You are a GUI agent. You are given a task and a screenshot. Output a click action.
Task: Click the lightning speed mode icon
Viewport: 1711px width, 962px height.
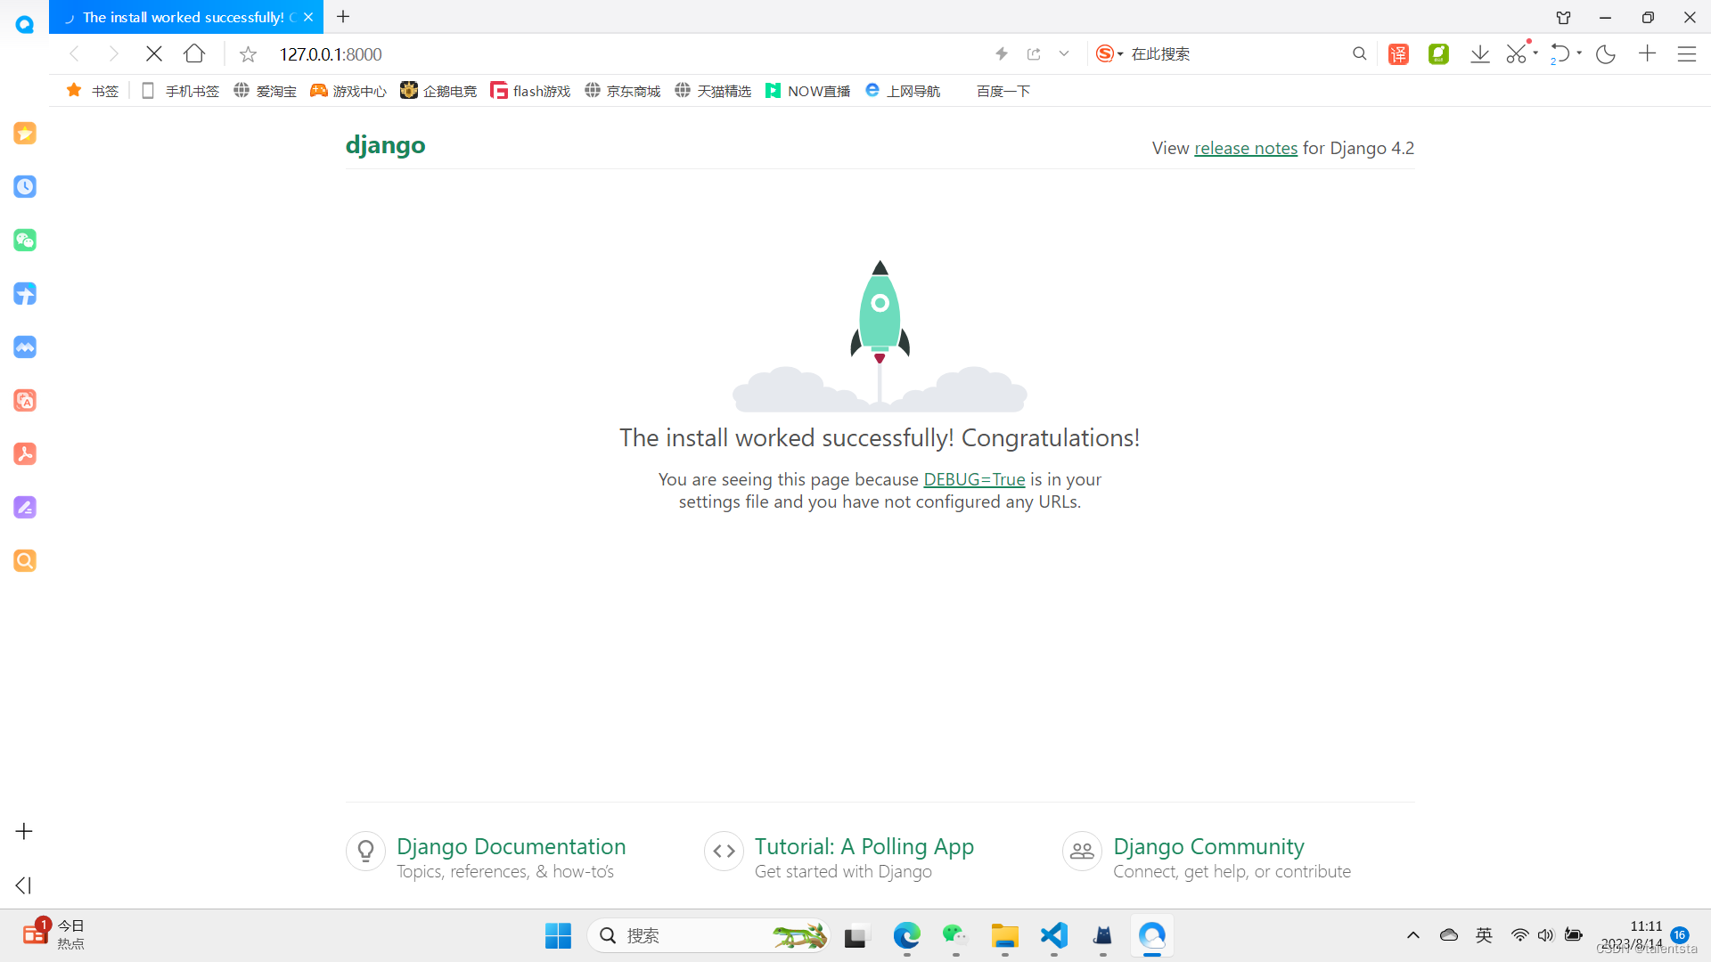pos(1002,54)
